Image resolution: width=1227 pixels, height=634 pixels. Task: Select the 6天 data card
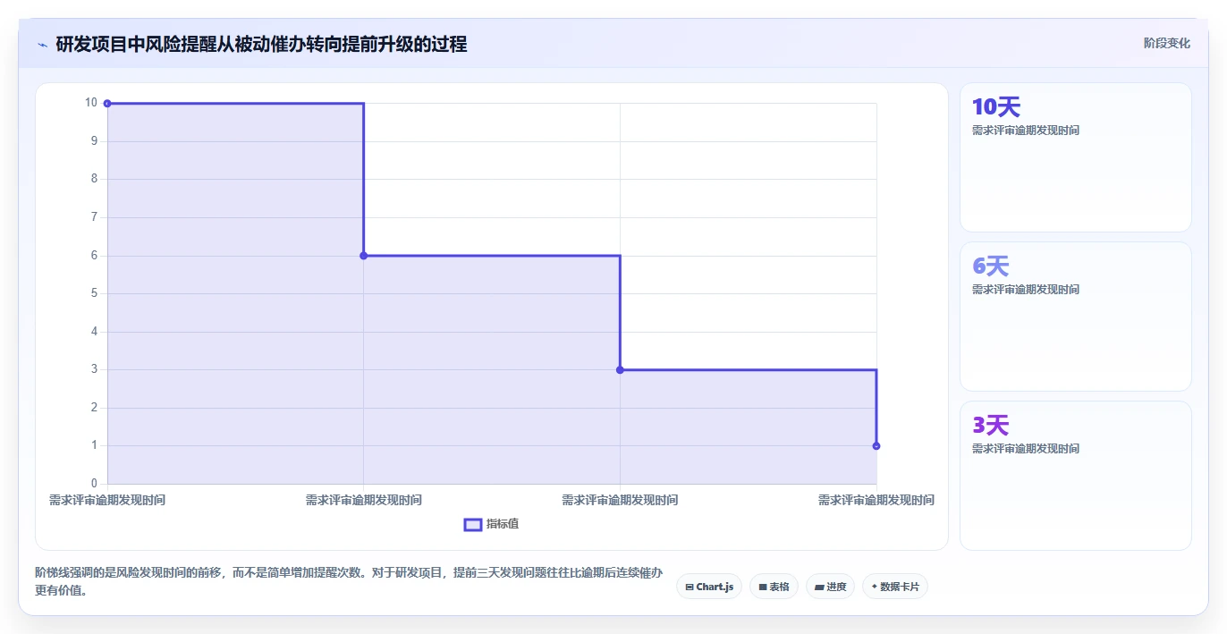pyautogui.click(x=1075, y=317)
